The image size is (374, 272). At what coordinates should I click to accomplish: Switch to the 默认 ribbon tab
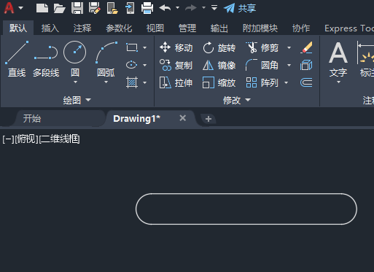(x=18, y=28)
